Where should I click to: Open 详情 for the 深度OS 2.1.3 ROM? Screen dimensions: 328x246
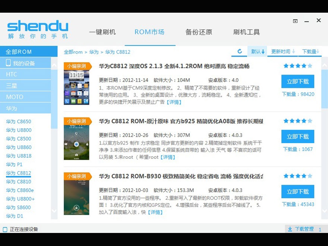point(174,102)
